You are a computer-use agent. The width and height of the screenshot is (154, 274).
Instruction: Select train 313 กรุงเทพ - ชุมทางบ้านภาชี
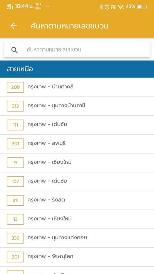pyautogui.click(x=77, y=106)
